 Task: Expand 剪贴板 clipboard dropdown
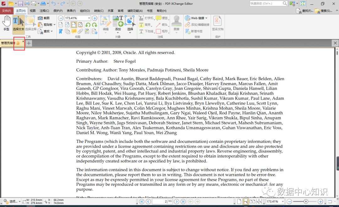[55, 25]
